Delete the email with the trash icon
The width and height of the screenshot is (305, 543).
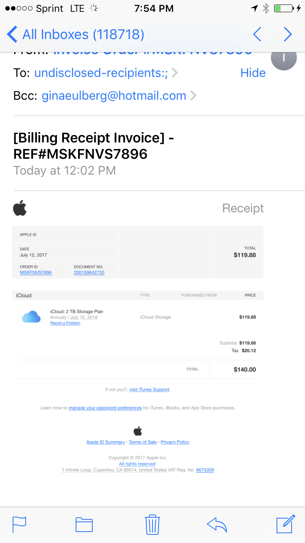tap(152, 524)
